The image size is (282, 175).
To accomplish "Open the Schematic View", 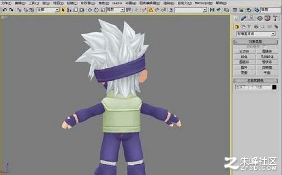I will (241, 10).
